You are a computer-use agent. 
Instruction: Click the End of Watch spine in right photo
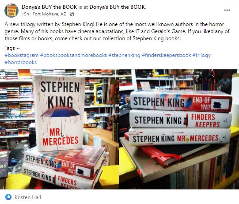pyautogui.click(x=181, y=102)
